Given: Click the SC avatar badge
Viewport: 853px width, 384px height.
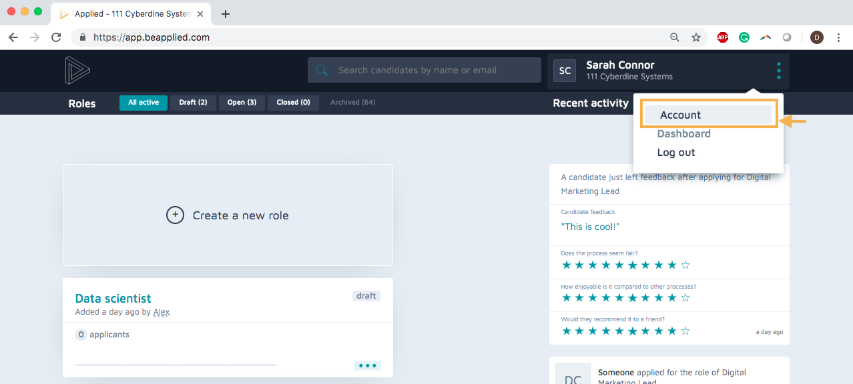Looking at the screenshot, I should coord(565,71).
